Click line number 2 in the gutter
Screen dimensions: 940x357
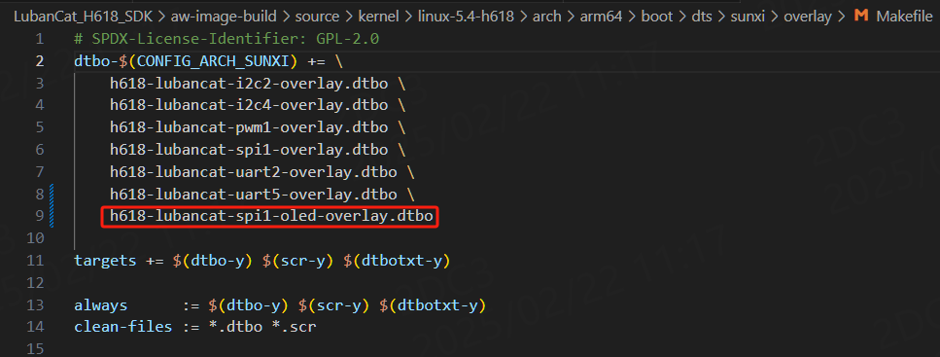point(40,61)
